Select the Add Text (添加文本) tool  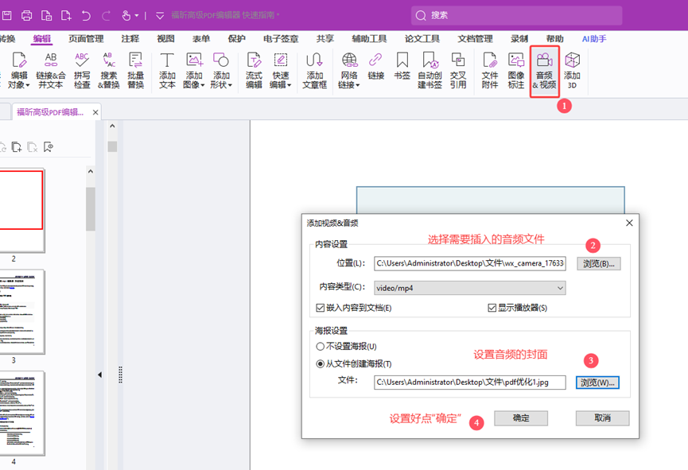coord(167,71)
